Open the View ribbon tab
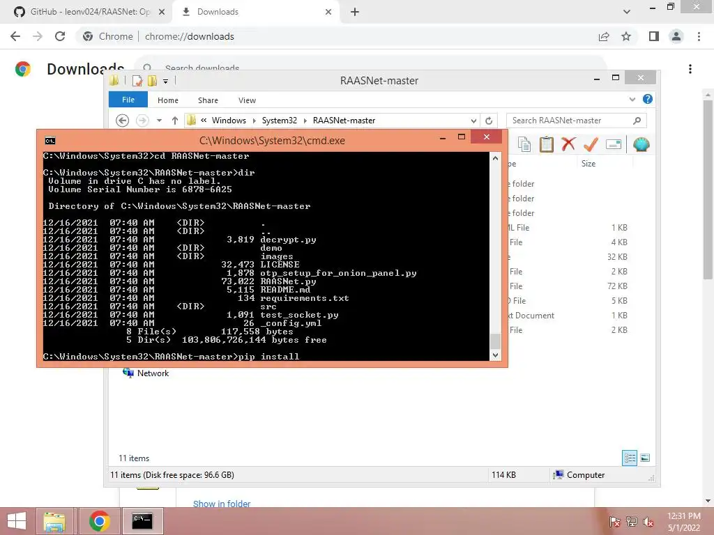The width and height of the screenshot is (714, 535). click(247, 100)
